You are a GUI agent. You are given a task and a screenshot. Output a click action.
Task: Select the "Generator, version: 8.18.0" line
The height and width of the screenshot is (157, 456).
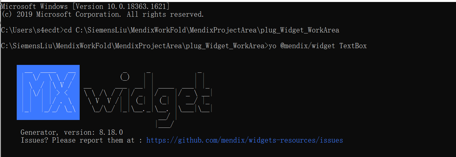click(72, 132)
